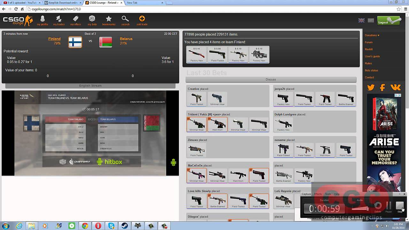This screenshot has height=230, width=409.
Task: Open the Reddit sidebar link
Action: (369, 49)
